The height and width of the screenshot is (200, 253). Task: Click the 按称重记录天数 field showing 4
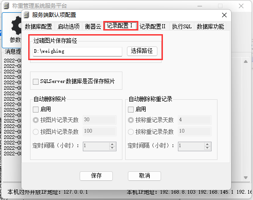195,120
